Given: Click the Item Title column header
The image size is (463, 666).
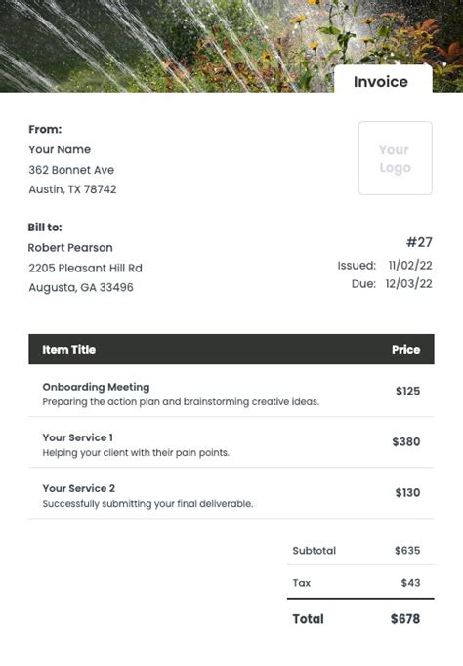Looking at the screenshot, I should [68, 350].
